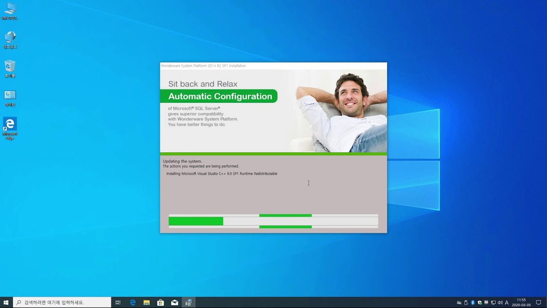Open Task View on the taskbar
The height and width of the screenshot is (308, 547).
(x=118, y=302)
